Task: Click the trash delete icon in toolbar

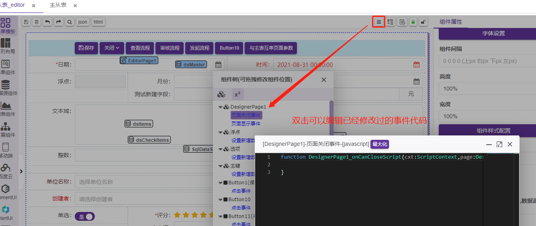Action: [37, 22]
